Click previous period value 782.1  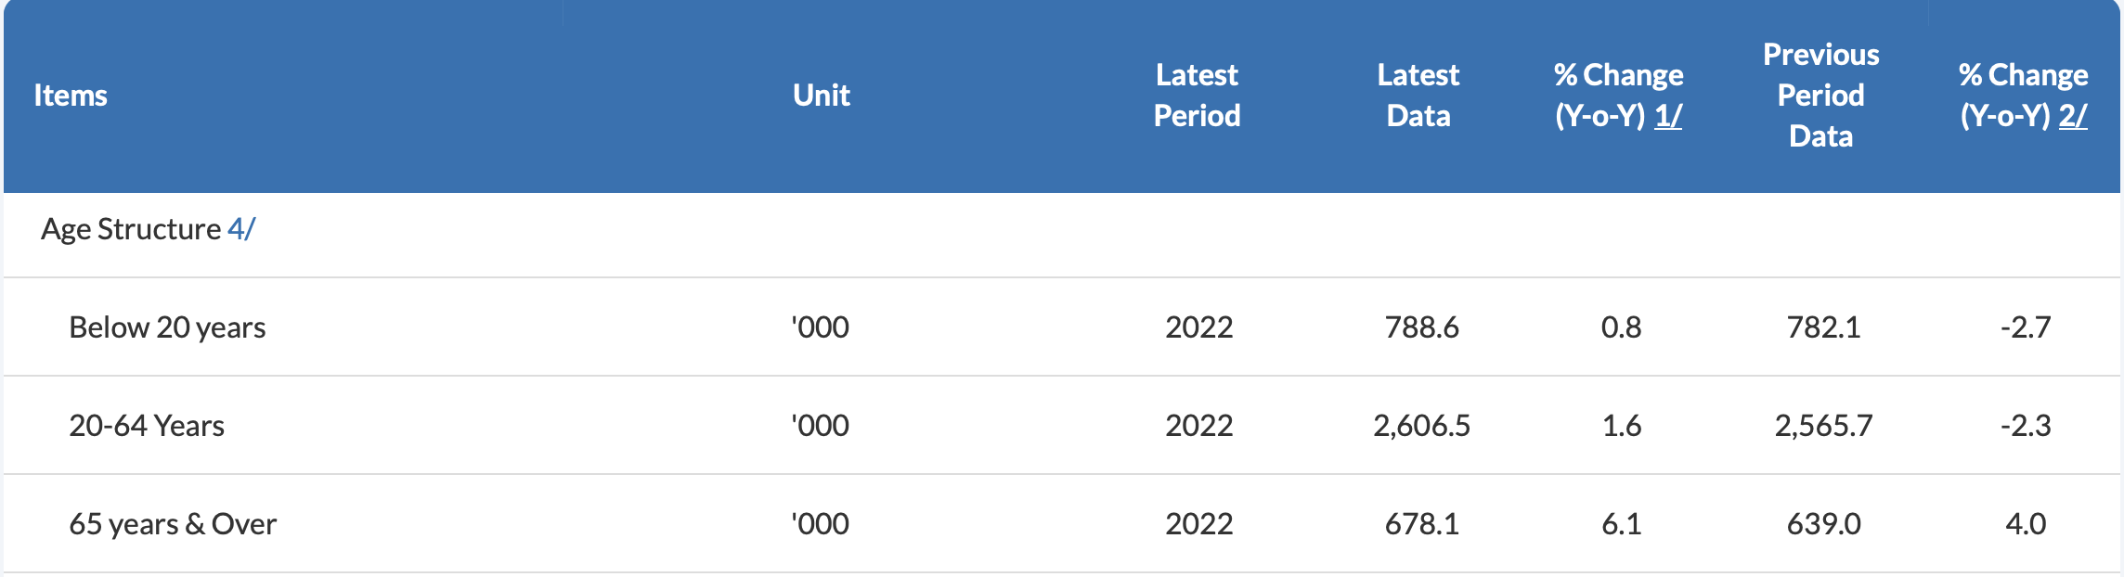(x=1823, y=327)
